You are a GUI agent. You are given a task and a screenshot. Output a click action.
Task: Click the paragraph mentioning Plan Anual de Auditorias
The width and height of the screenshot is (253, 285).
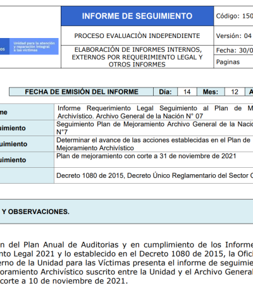tap(126, 263)
